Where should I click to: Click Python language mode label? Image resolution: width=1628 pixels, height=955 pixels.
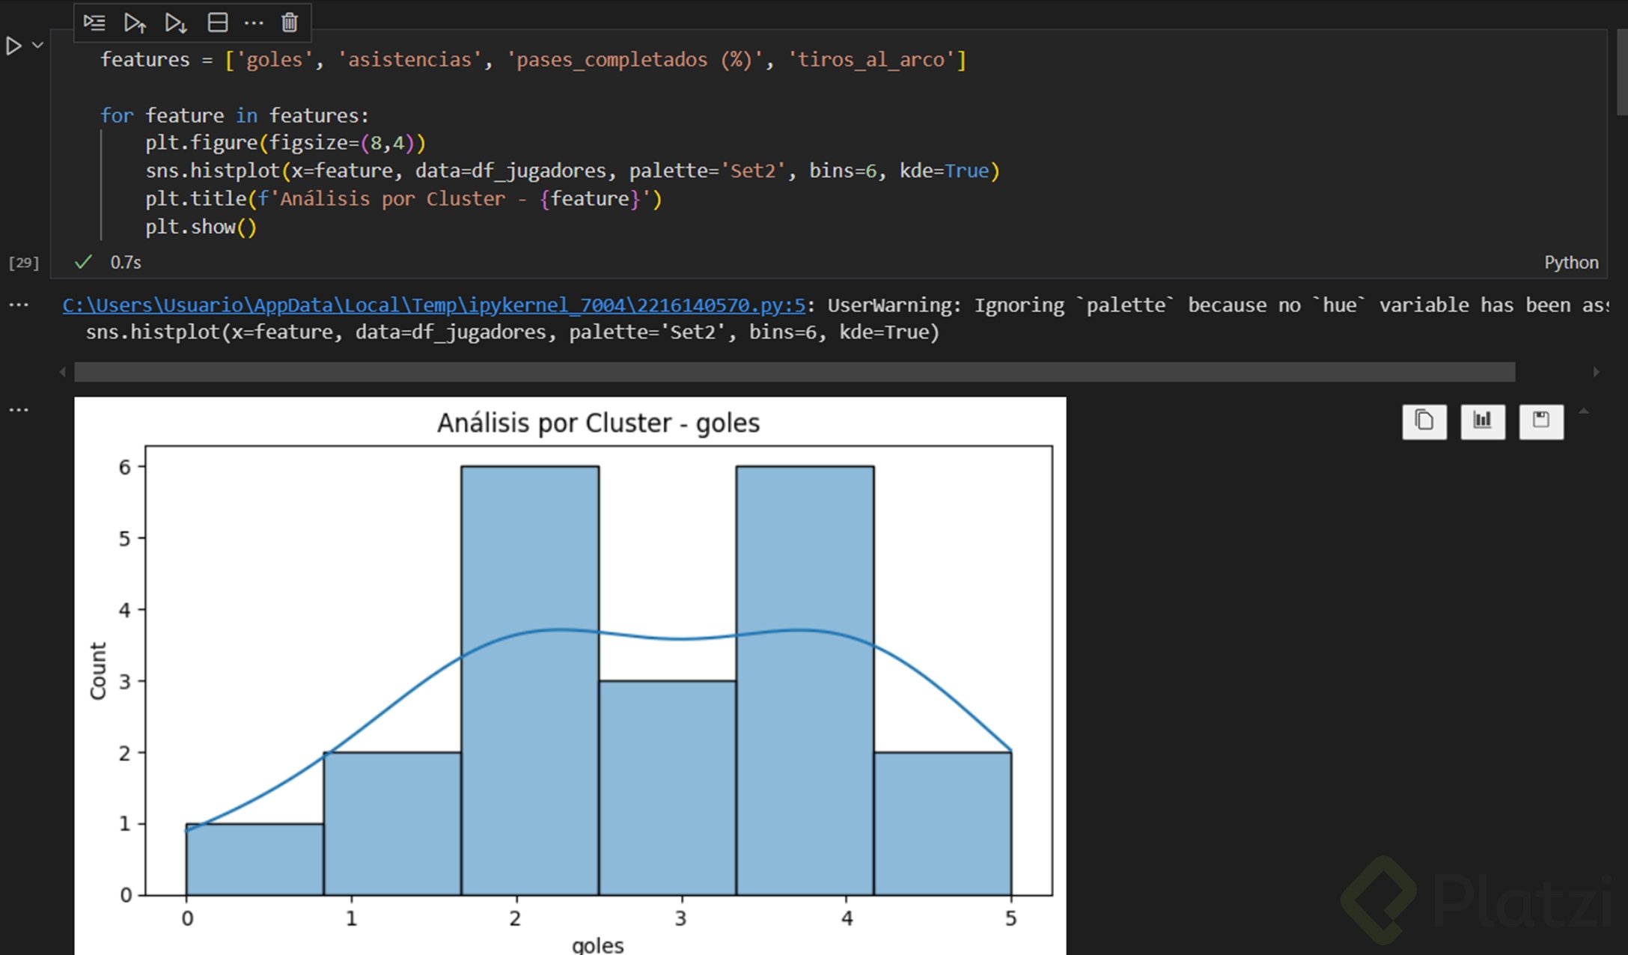tap(1570, 262)
